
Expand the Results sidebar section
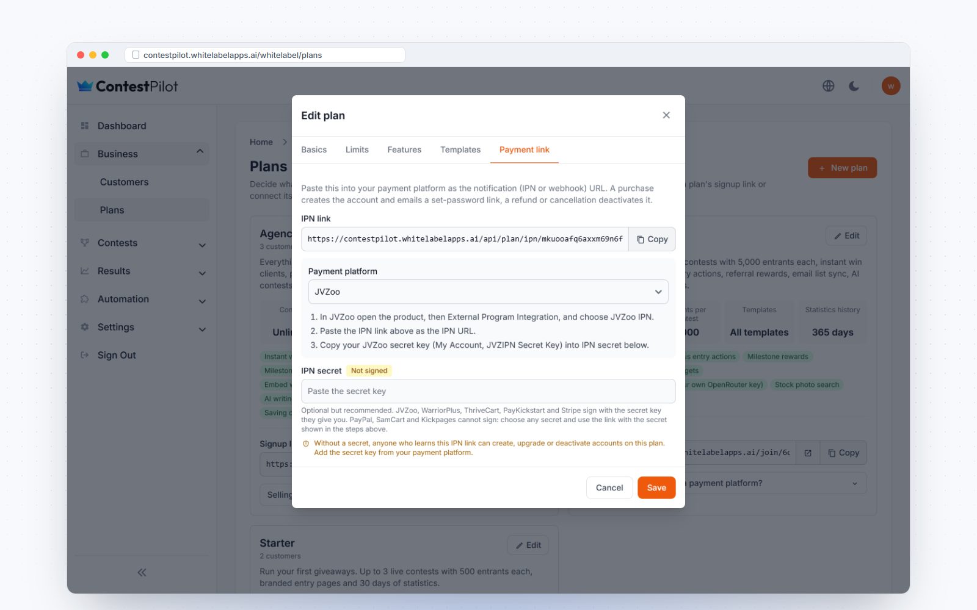click(x=142, y=271)
